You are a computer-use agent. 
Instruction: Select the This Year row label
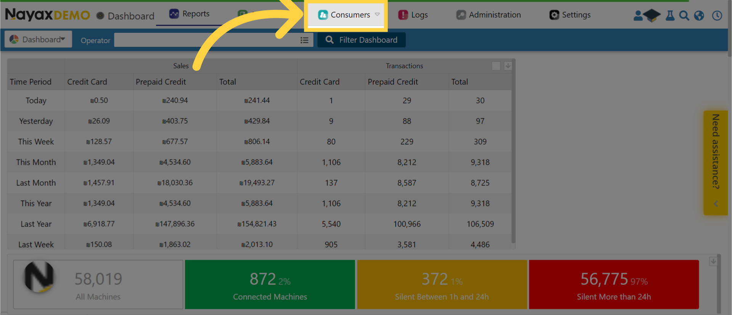36,204
